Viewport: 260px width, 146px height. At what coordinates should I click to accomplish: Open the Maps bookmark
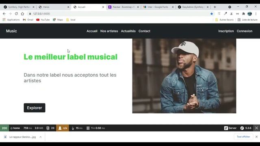58,20
